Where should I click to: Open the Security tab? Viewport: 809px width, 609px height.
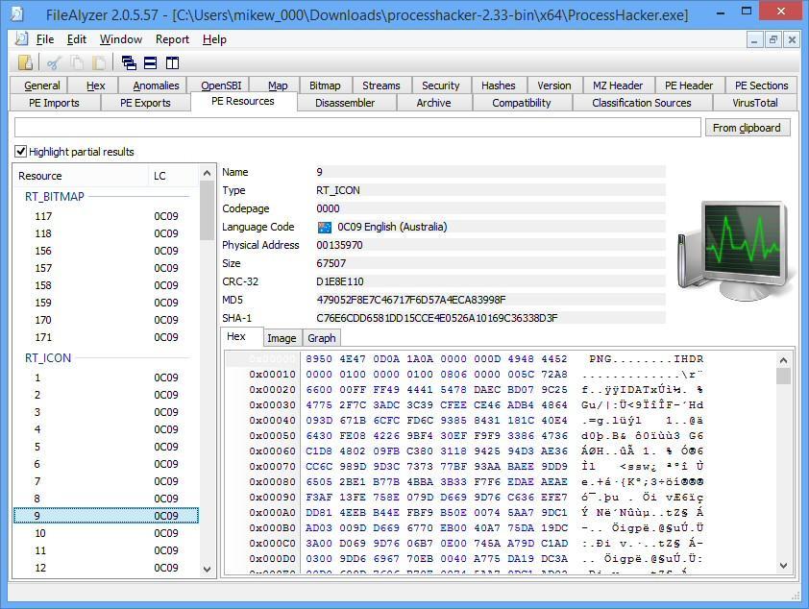pos(440,85)
